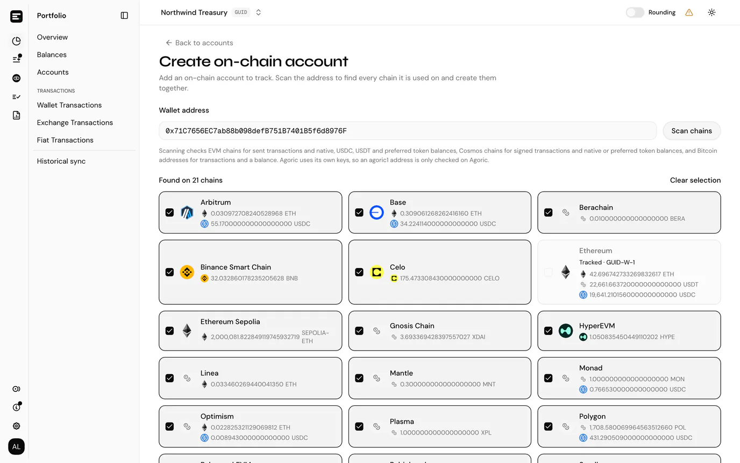
Task: Uncheck the Celo chain checkbox
Action: tap(359, 272)
